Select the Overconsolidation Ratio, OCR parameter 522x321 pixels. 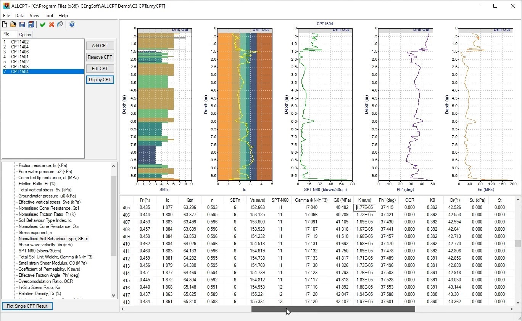point(45,281)
